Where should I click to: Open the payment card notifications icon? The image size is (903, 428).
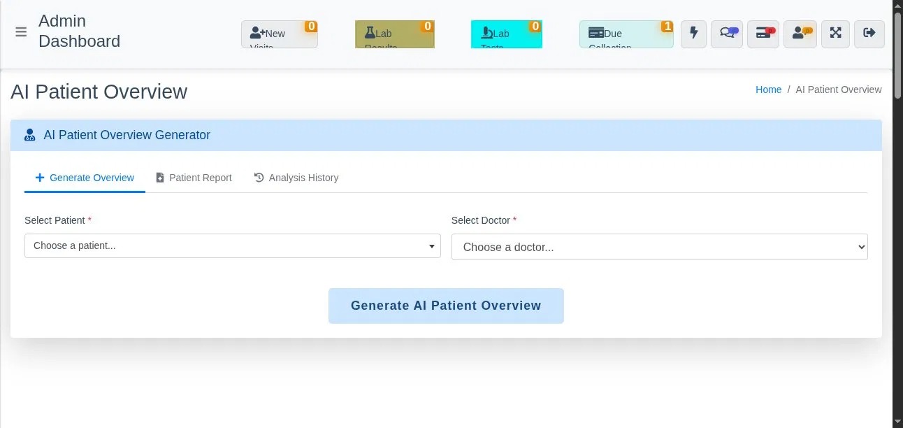pos(763,34)
